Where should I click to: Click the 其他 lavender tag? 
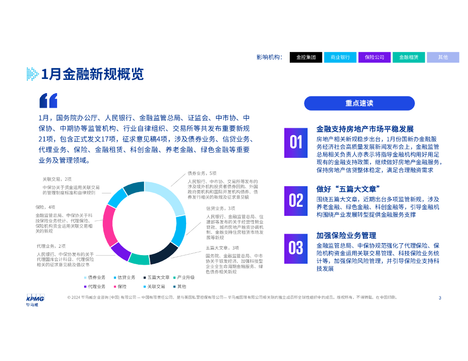click(x=443, y=57)
